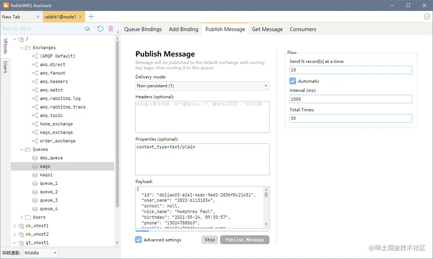Click the small toolbar overflow arrow icon
This screenshot has width=433, height=259.
click(x=118, y=32)
